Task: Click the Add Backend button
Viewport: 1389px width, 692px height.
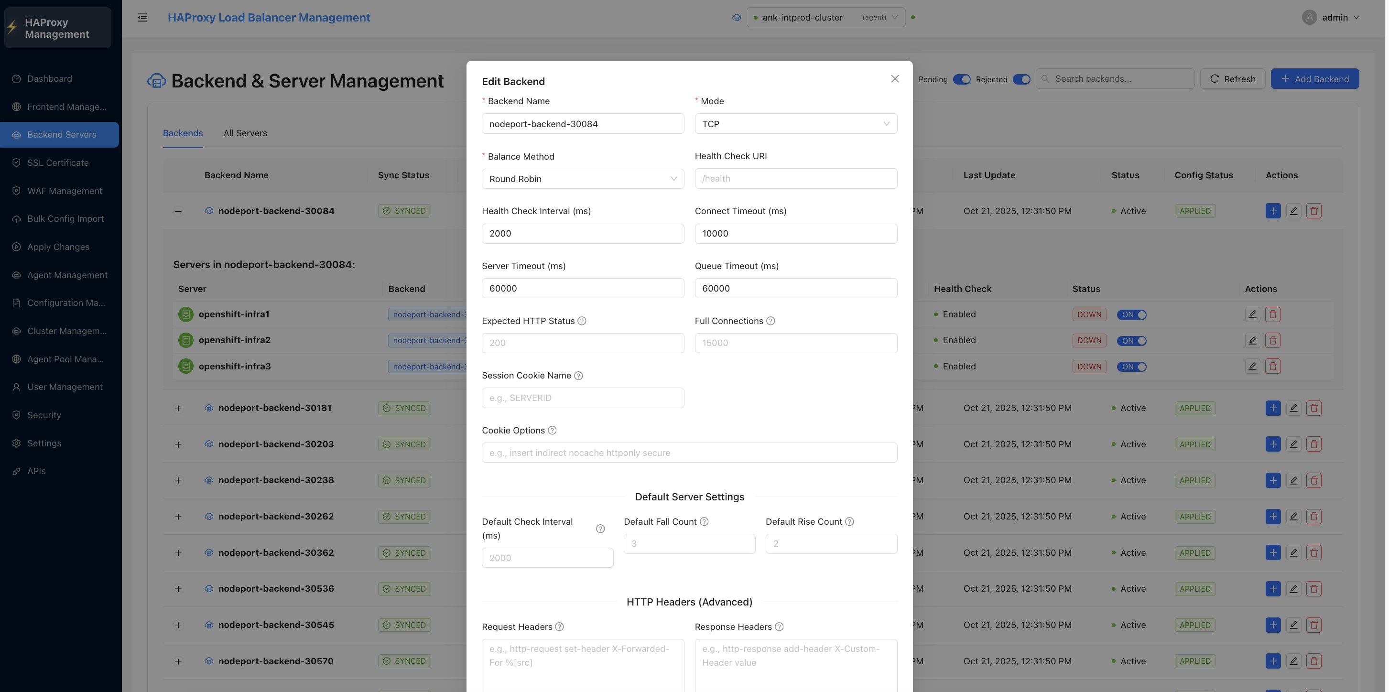Action: click(1314, 79)
